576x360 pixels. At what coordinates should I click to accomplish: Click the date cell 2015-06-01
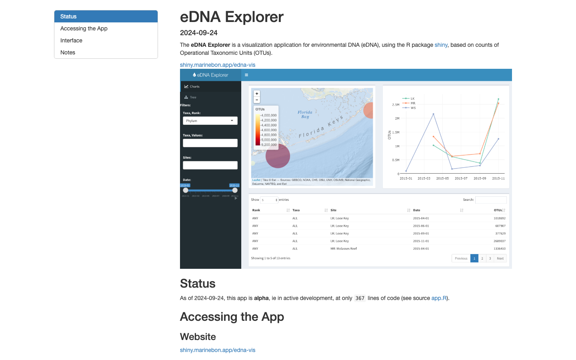coord(421,226)
